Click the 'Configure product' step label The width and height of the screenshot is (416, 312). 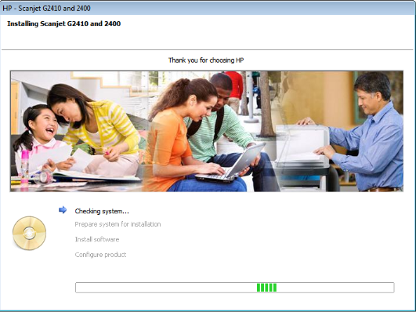[x=100, y=255]
